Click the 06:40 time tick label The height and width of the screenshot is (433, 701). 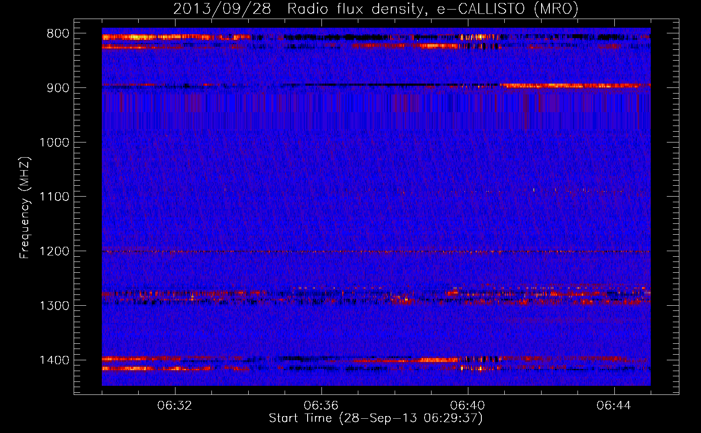467,406
